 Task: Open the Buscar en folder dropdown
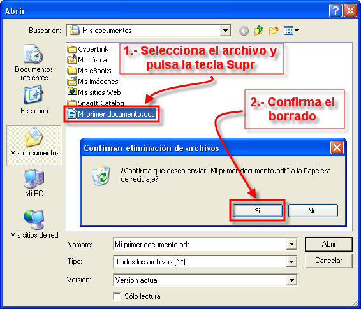pyautogui.click(x=225, y=31)
